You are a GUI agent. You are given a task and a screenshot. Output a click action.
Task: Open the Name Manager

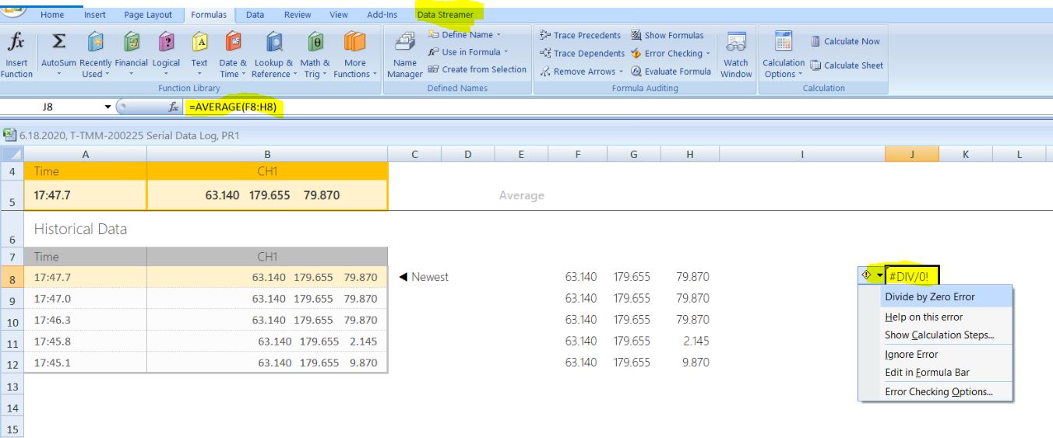pos(404,54)
